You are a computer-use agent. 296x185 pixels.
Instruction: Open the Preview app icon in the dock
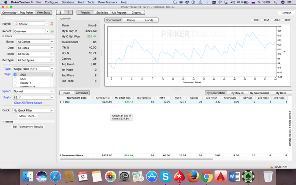click(x=138, y=177)
